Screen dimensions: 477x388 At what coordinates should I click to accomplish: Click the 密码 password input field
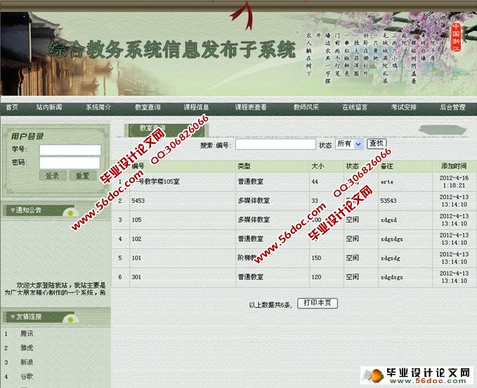click(x=70, y=163)
